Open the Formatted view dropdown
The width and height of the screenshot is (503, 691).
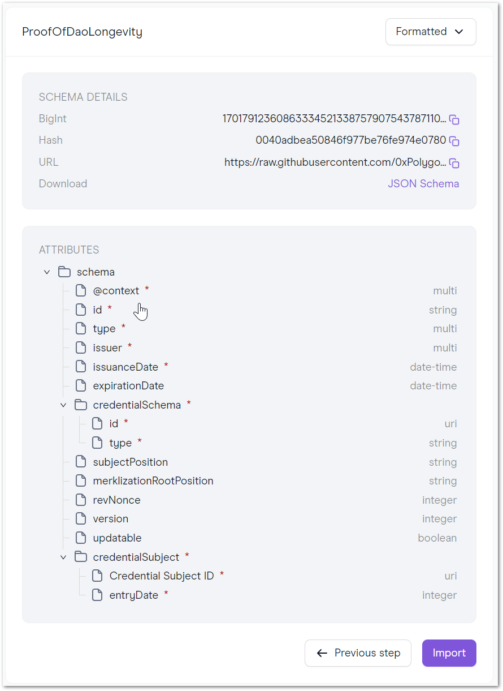click(x=431, y=32)
